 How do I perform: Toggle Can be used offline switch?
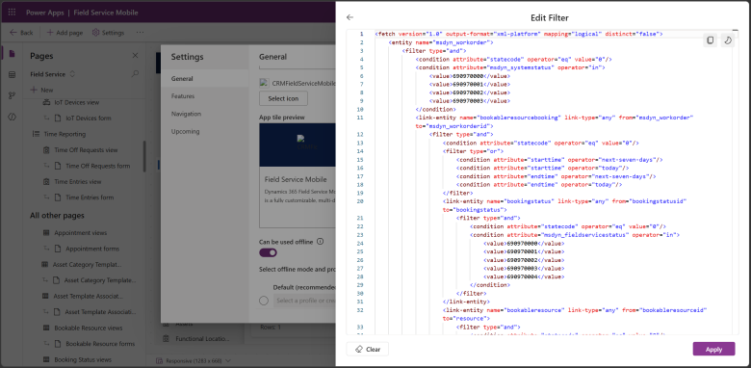click(x=269, y=252)
